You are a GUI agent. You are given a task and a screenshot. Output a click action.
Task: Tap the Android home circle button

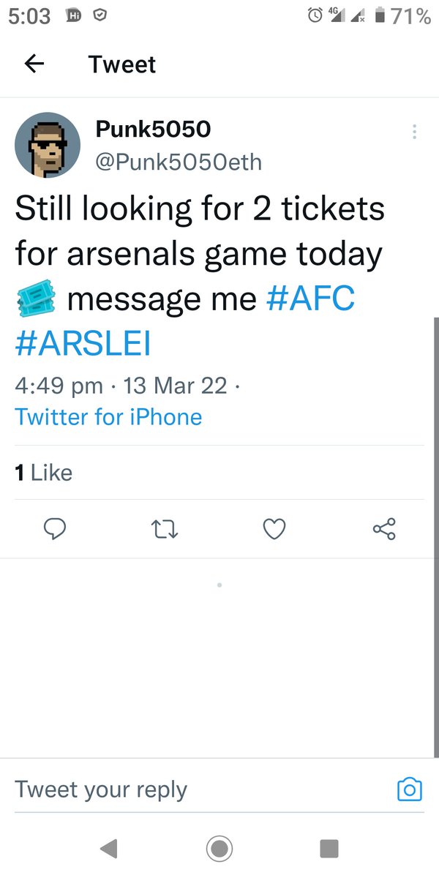click(x=219, y=848)
